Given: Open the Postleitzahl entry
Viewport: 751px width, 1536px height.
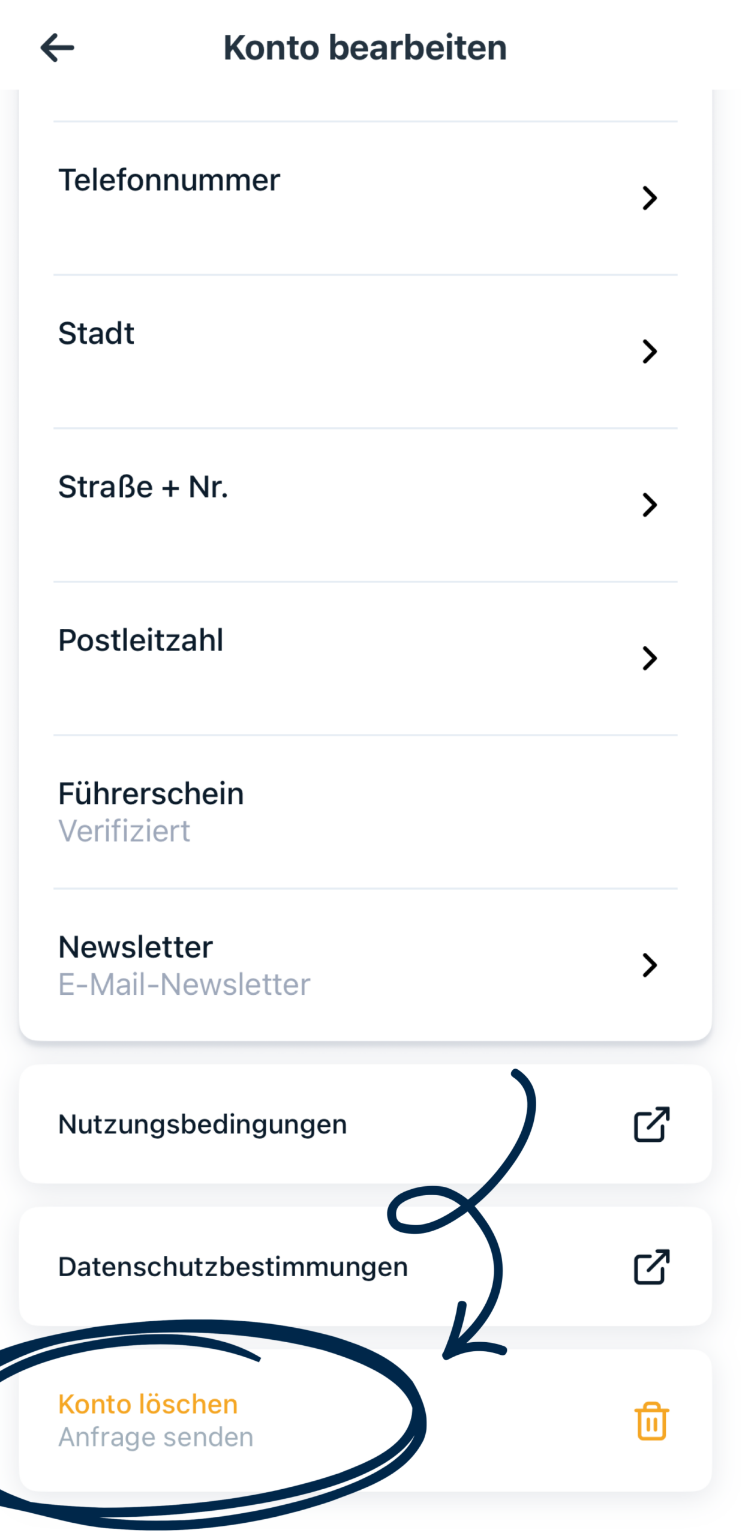Looking at the screenshot, I should (x=140, y=640).
